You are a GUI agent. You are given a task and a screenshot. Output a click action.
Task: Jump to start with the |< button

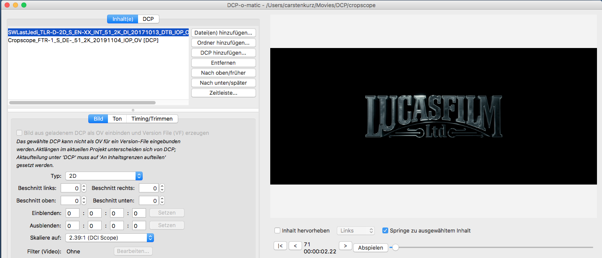tap(280, 246)
